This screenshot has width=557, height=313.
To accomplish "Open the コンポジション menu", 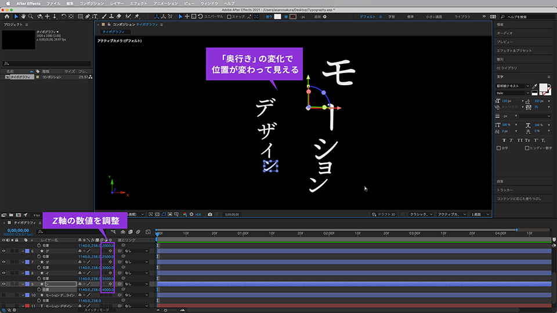I will (x=92, y=3).
